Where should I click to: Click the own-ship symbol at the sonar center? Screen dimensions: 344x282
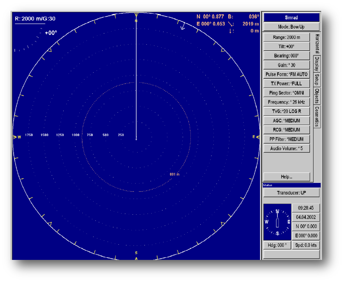[x=136, y=139]
